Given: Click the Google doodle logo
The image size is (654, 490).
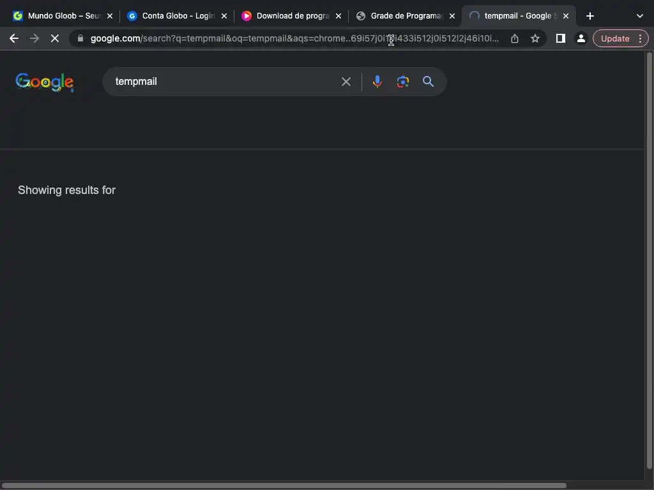Looking at the screenshot, I should tap(45, 82).
